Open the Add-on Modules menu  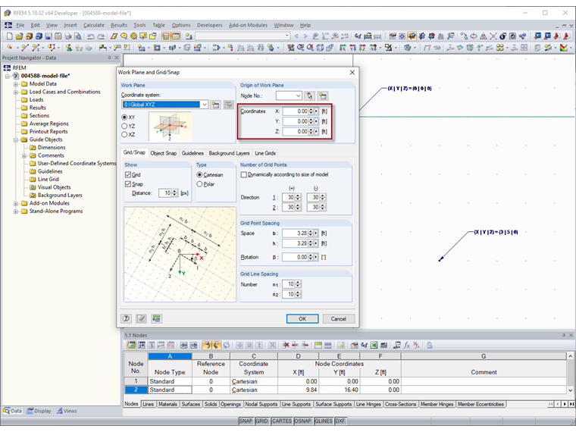coord(248,25)
